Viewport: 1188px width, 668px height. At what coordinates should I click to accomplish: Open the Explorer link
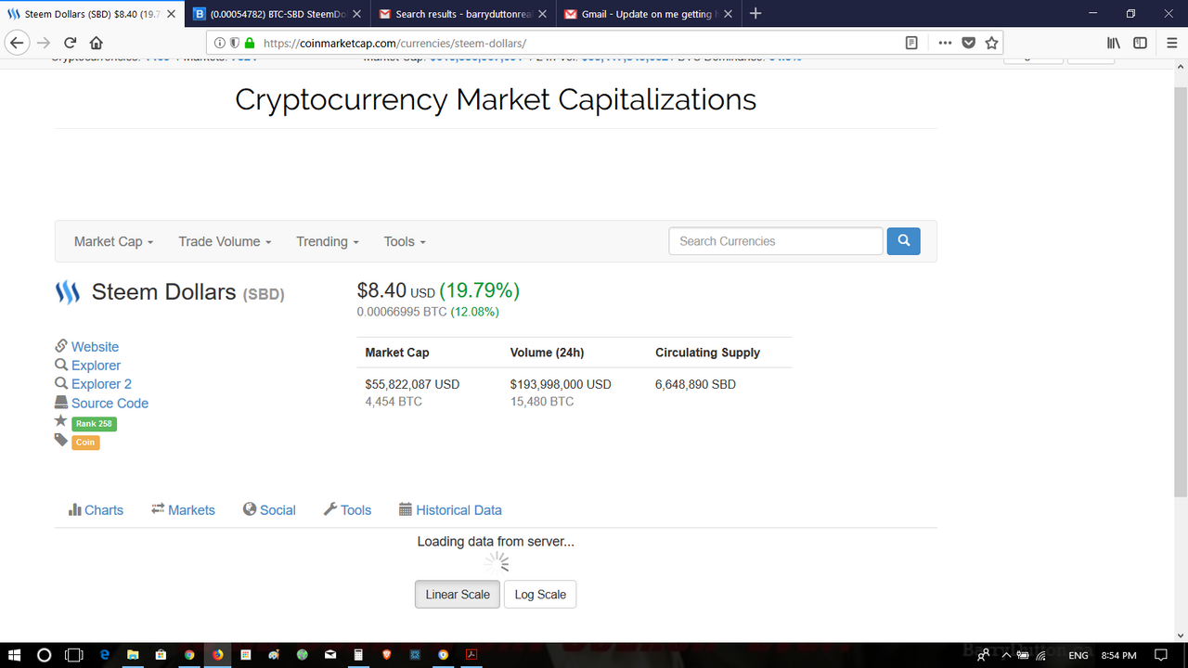tap(96, 366)
